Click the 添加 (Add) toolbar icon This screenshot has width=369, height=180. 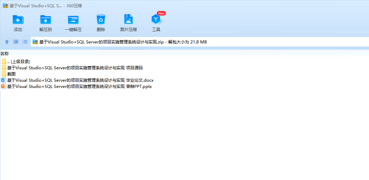(18, 20)
